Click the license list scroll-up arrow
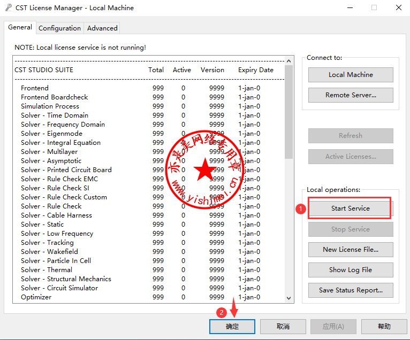410x340 pixels. coord(288,61)
